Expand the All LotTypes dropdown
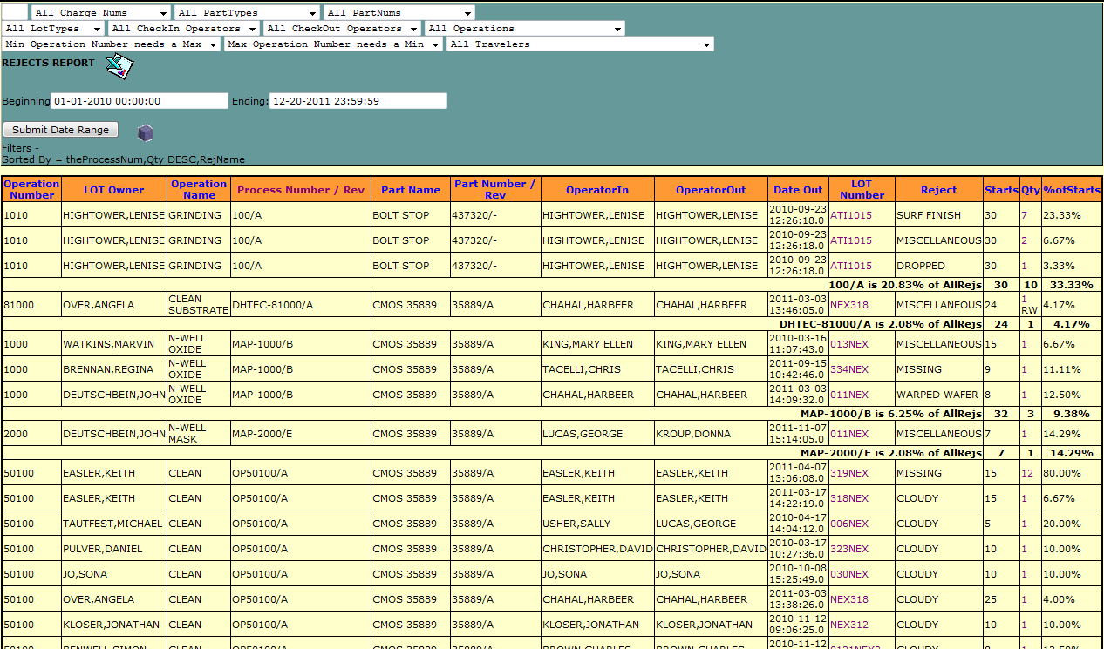The width and height of the screenshot is (1104, 649). [53, 29]
